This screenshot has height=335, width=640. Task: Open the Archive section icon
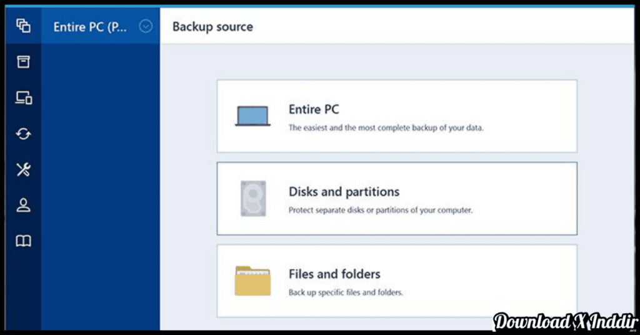click(x=23, y=62)
